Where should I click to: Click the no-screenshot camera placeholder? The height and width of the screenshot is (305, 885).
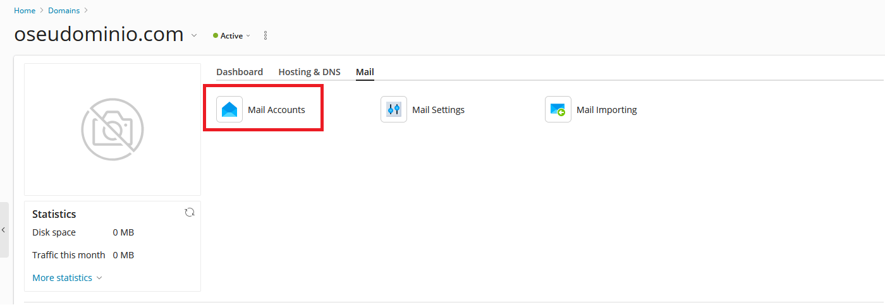(113, 129)
